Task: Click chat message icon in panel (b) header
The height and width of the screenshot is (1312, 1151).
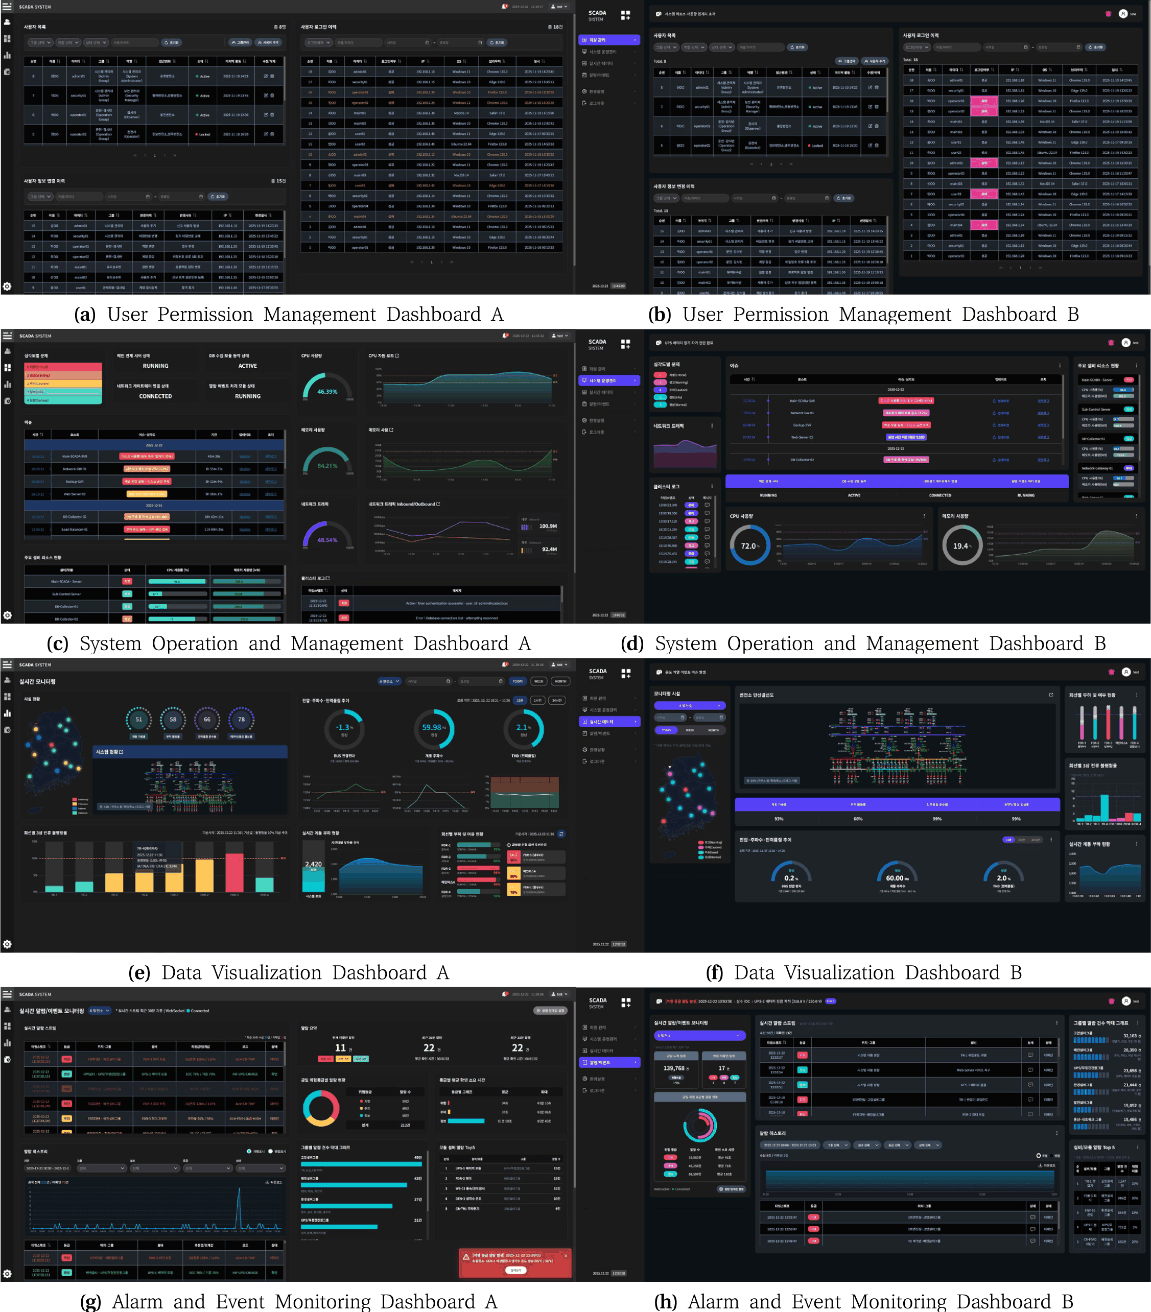Action: coord(659,13)
